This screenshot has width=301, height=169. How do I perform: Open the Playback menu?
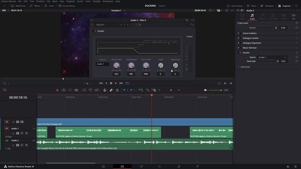pyautogui.click(x=71, y=1)
